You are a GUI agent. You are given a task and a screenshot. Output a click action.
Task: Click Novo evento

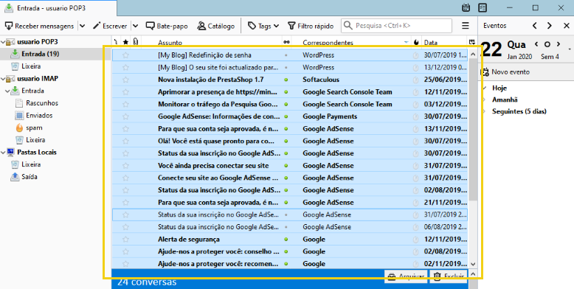506,72
